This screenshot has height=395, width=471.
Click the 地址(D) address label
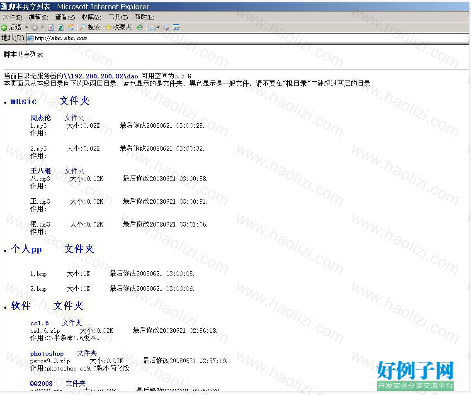pos(12,38)
